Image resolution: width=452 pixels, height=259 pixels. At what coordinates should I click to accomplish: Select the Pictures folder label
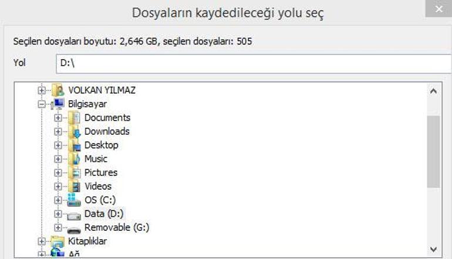click(100, 173)
